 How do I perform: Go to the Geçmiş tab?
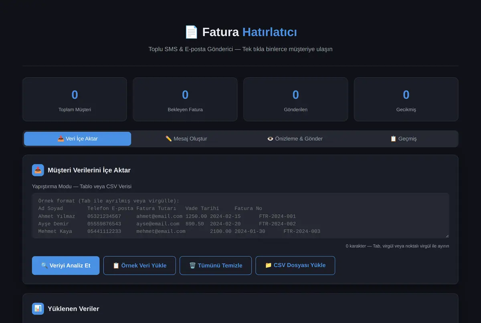pos(403,139)
